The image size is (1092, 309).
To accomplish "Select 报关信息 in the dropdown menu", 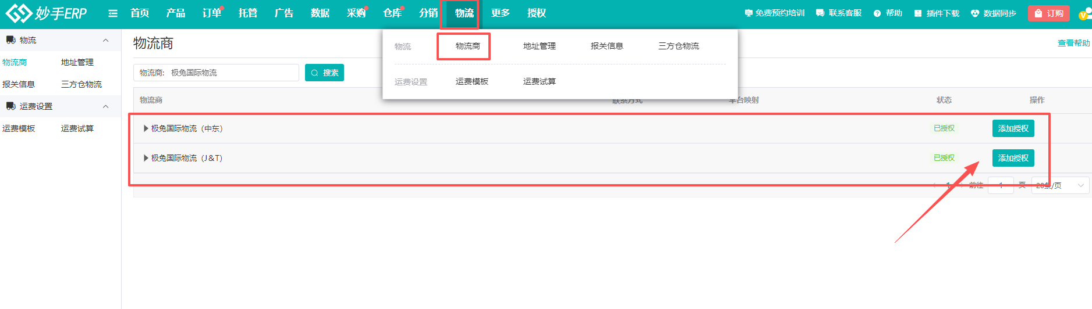I will [x=607, y=46].
